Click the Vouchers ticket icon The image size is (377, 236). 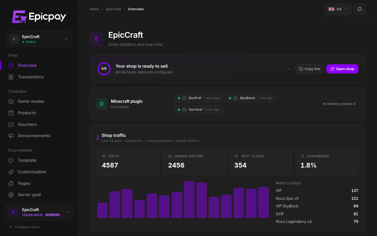(x=11, y=125)
